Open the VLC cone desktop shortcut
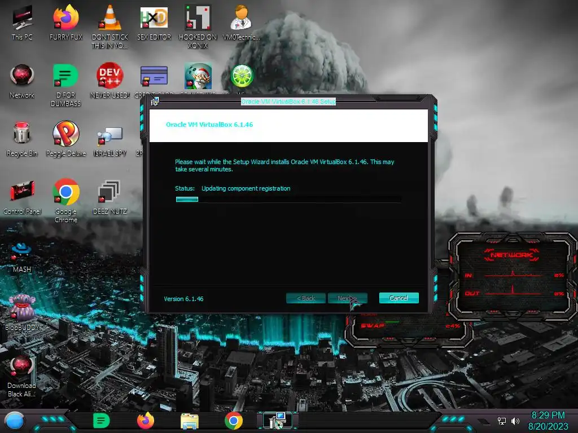This screenshot has width=578, height=433. tap(110, 26)
